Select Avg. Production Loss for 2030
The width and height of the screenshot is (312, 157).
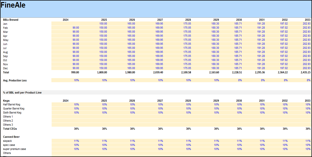click(x=239, y=80)
